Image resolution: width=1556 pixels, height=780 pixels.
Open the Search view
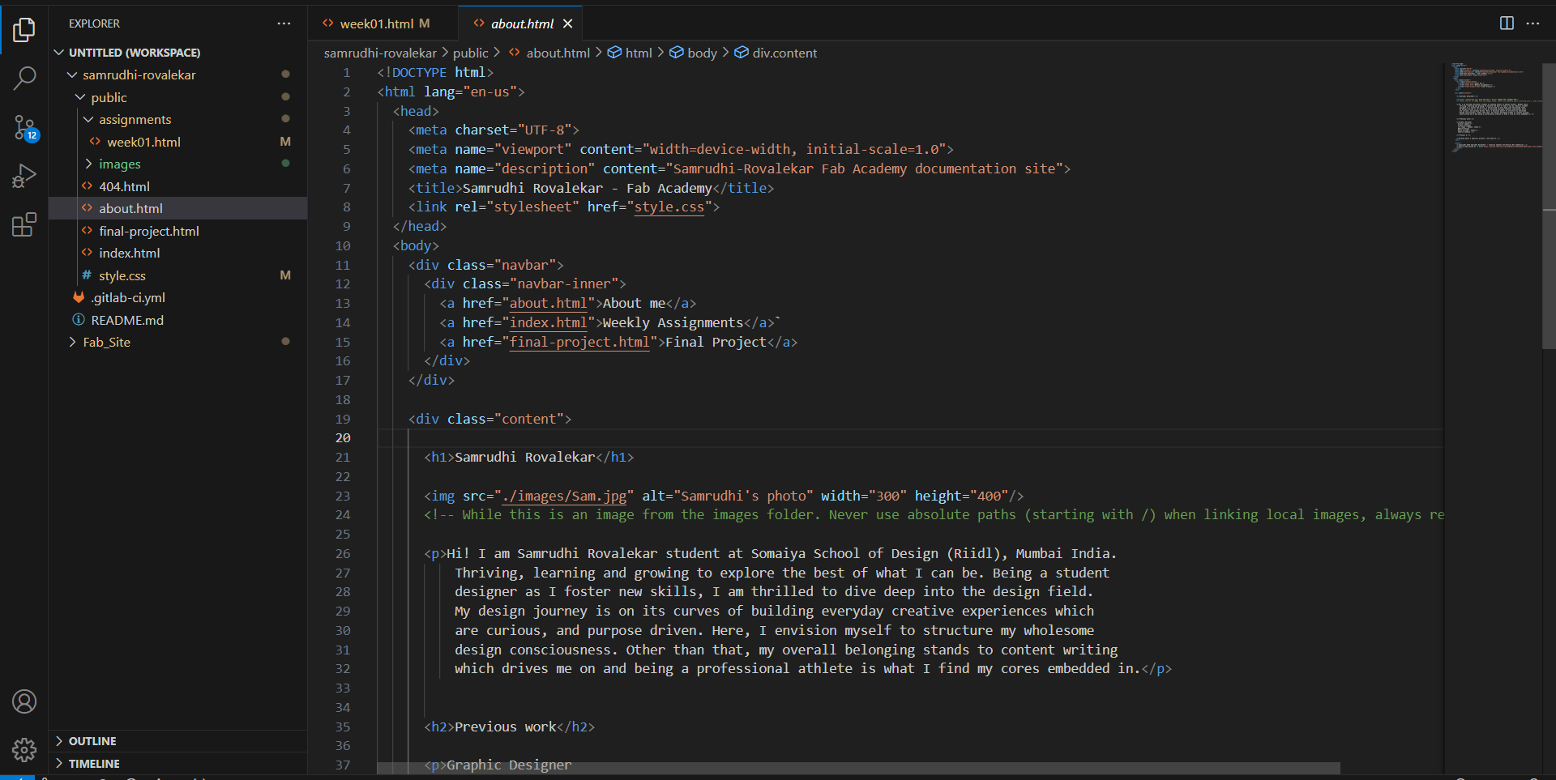point(24,79)
